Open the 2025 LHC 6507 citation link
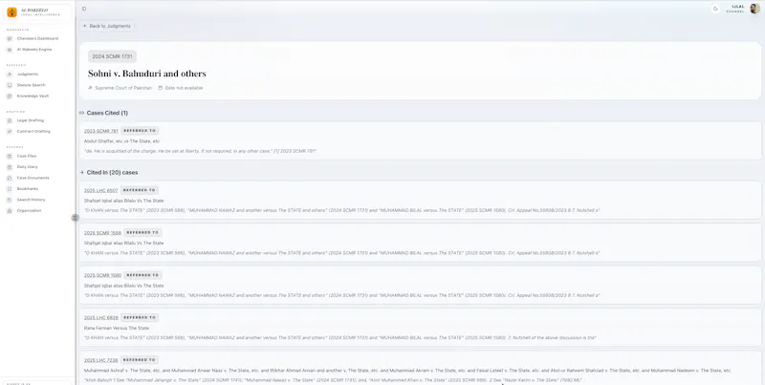 (x=101, y=190)
